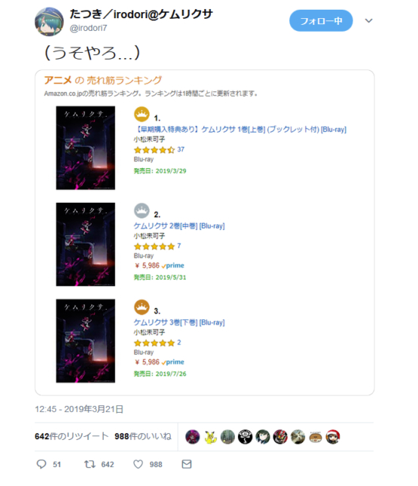Click the Santa hat avatar among likers
The height and width of the screenshot is (486, 418).
click(333, 437)
